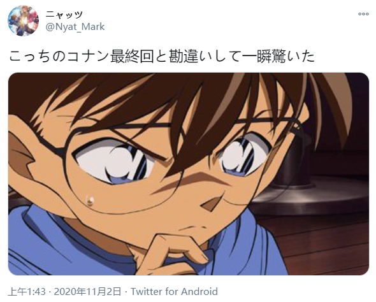Click the 2020年11月2日 date text
376x302 pixels.
point(87,291)
